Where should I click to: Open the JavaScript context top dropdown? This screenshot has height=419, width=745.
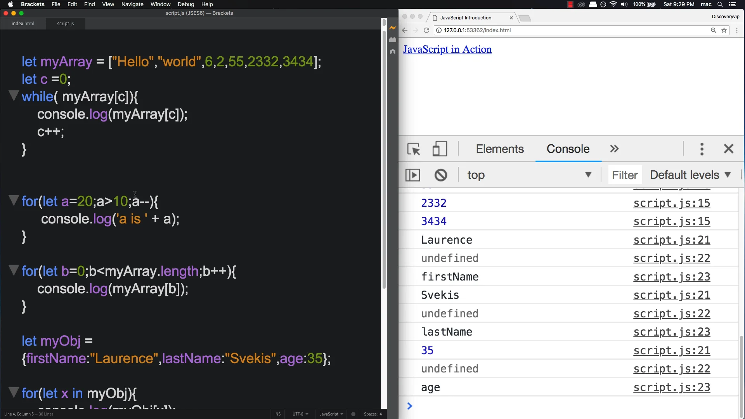529,175
